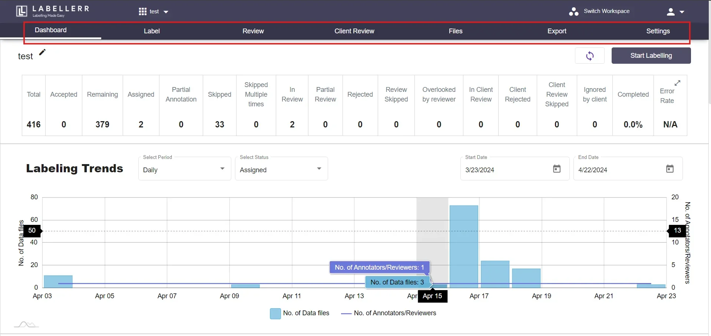Screen dimensions: 711x336
Task: Edit project name with pencil icon
Action: click(42, 52)
